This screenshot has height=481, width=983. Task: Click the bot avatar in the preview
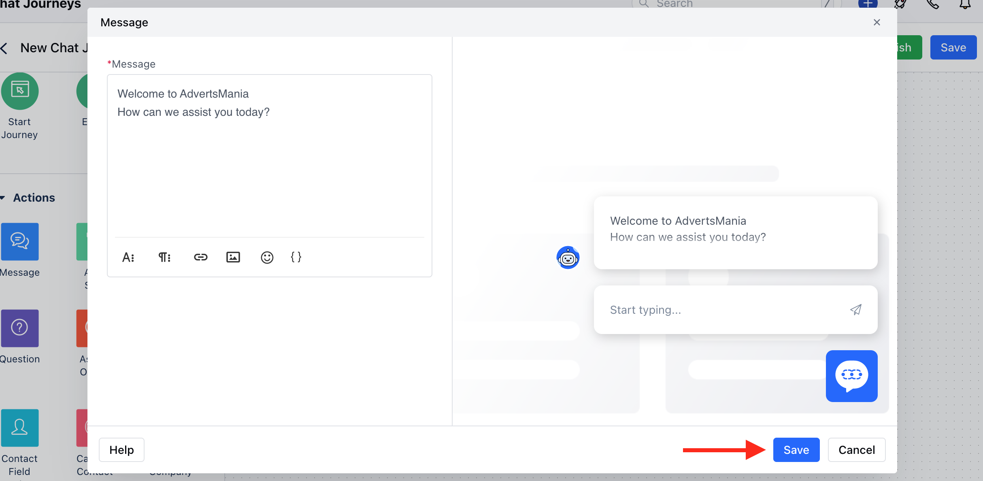click(x=568, y=258)
